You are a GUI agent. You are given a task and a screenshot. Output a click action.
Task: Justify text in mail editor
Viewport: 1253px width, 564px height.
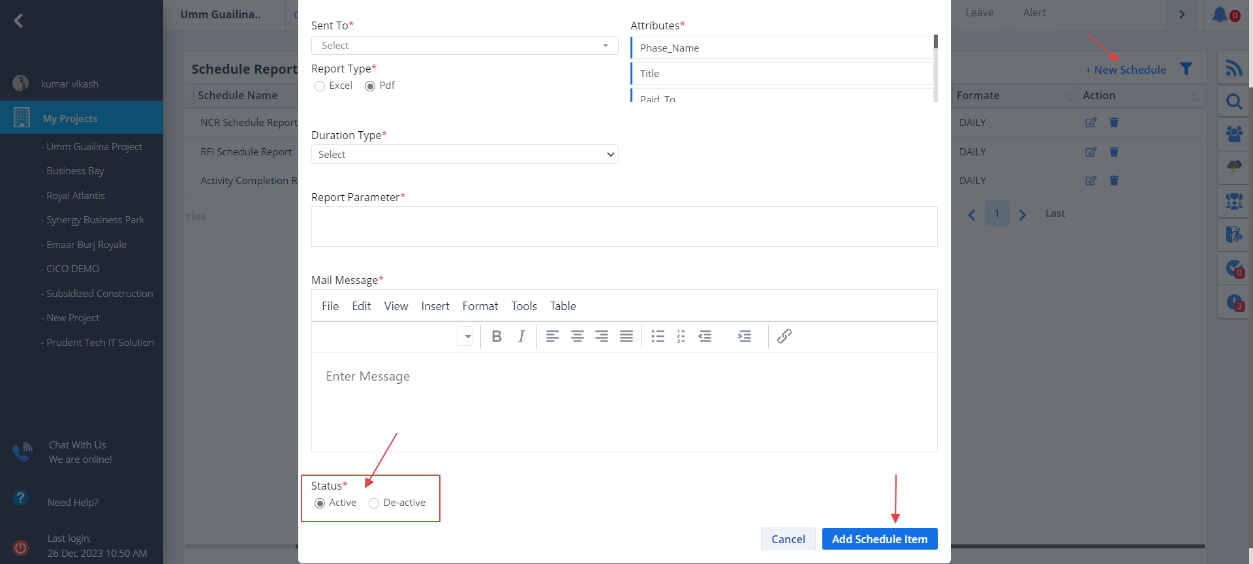pos(626,336)
